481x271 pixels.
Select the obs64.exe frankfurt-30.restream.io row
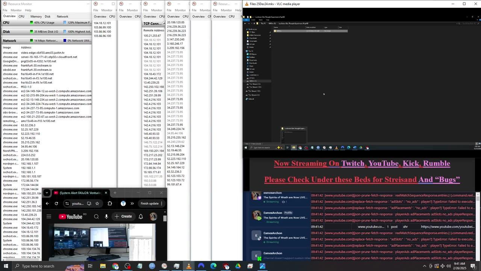click(47, 70)
